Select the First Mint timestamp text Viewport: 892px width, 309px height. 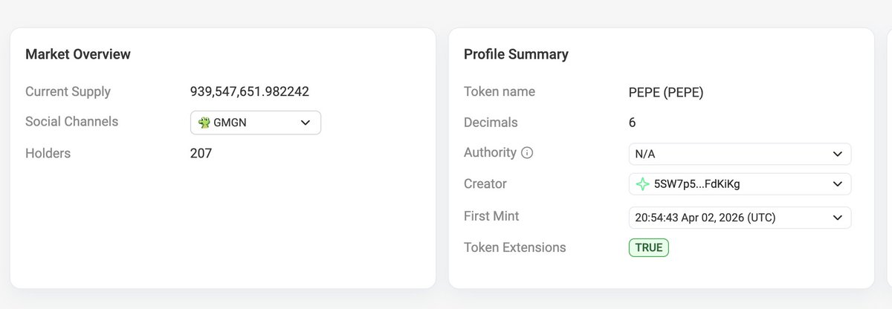(x=708, y=218)
